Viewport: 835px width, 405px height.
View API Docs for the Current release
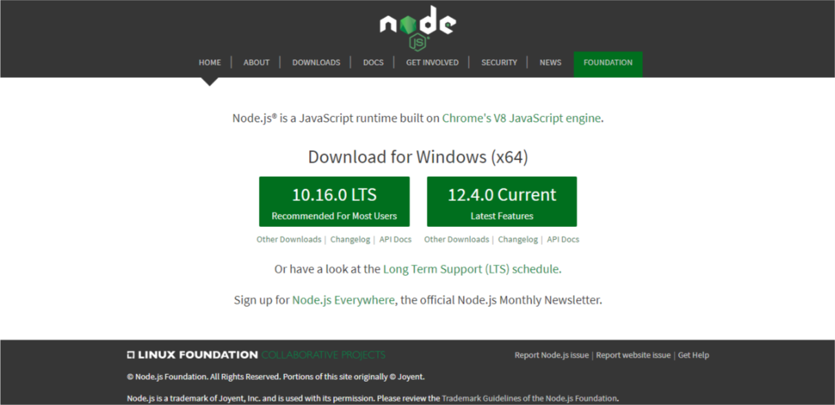tap(563, 239)
